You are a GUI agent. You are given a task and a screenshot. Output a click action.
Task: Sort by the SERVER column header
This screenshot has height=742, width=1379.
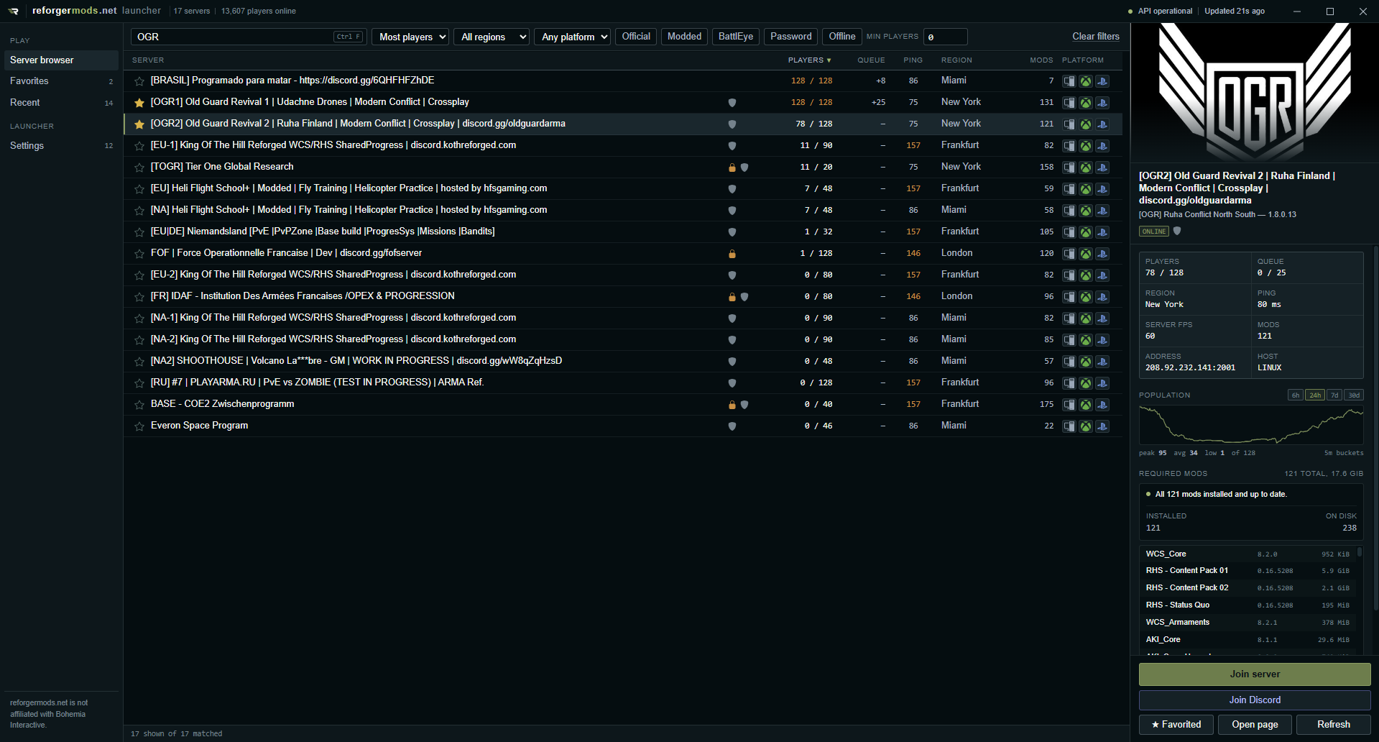click(x=148, y=60)
